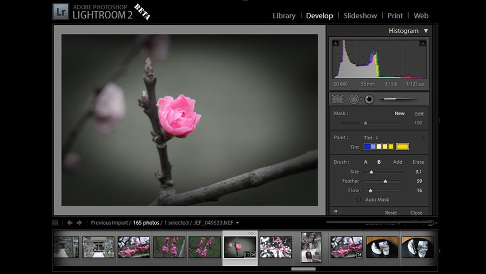
Task: Click Edit next to Mask
Action: [420, 113]
